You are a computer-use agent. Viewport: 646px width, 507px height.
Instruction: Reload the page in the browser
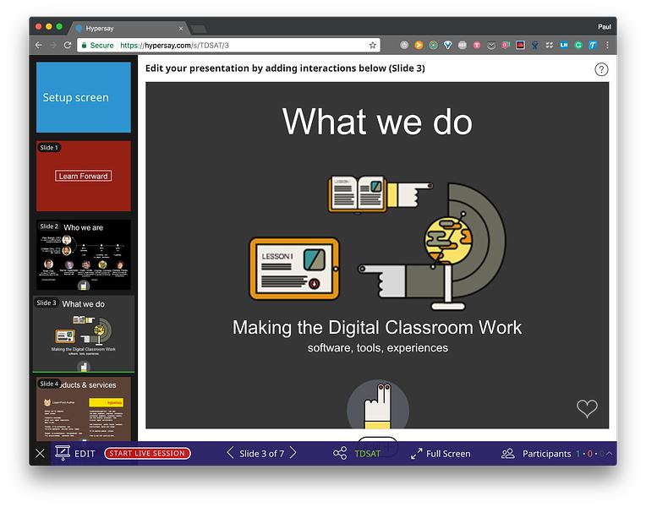pos(68,46)
